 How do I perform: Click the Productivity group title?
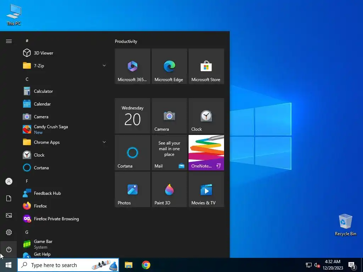[126, 41]
